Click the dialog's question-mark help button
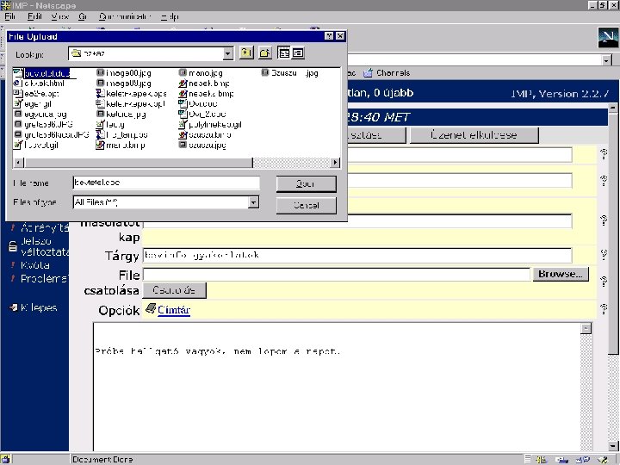The height and width of the screenshot is (465, 620). (329, 36)
